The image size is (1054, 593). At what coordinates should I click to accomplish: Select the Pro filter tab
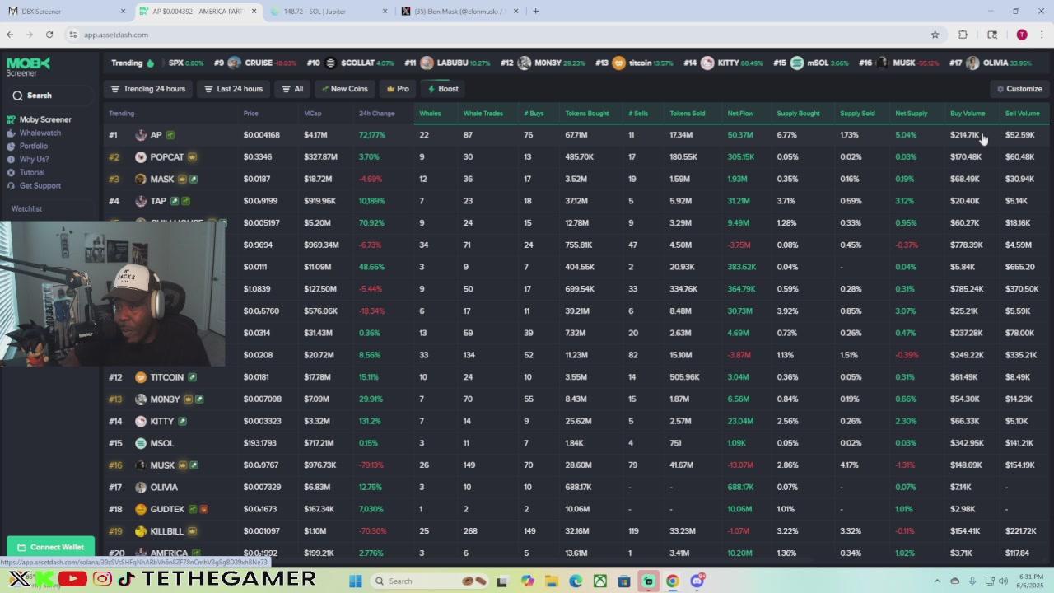click(x=398, y=89)
